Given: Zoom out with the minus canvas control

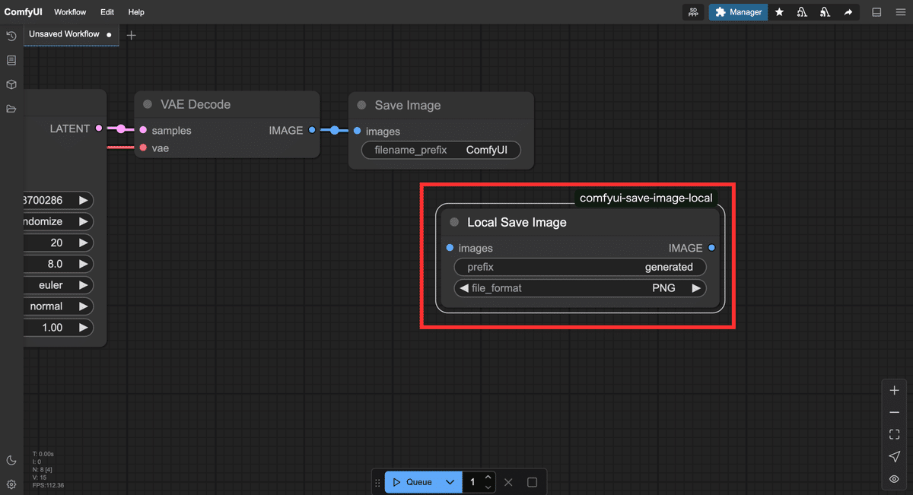Looking at the screenshot, I should tap(894, 412).
